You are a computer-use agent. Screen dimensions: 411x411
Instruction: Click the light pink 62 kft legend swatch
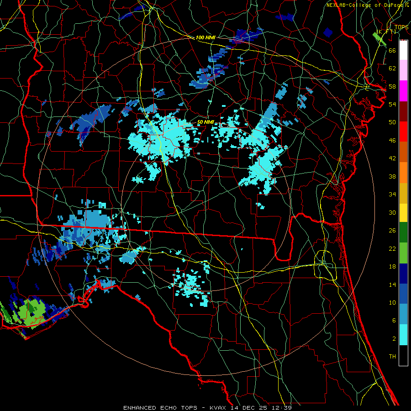click(403, 70)
